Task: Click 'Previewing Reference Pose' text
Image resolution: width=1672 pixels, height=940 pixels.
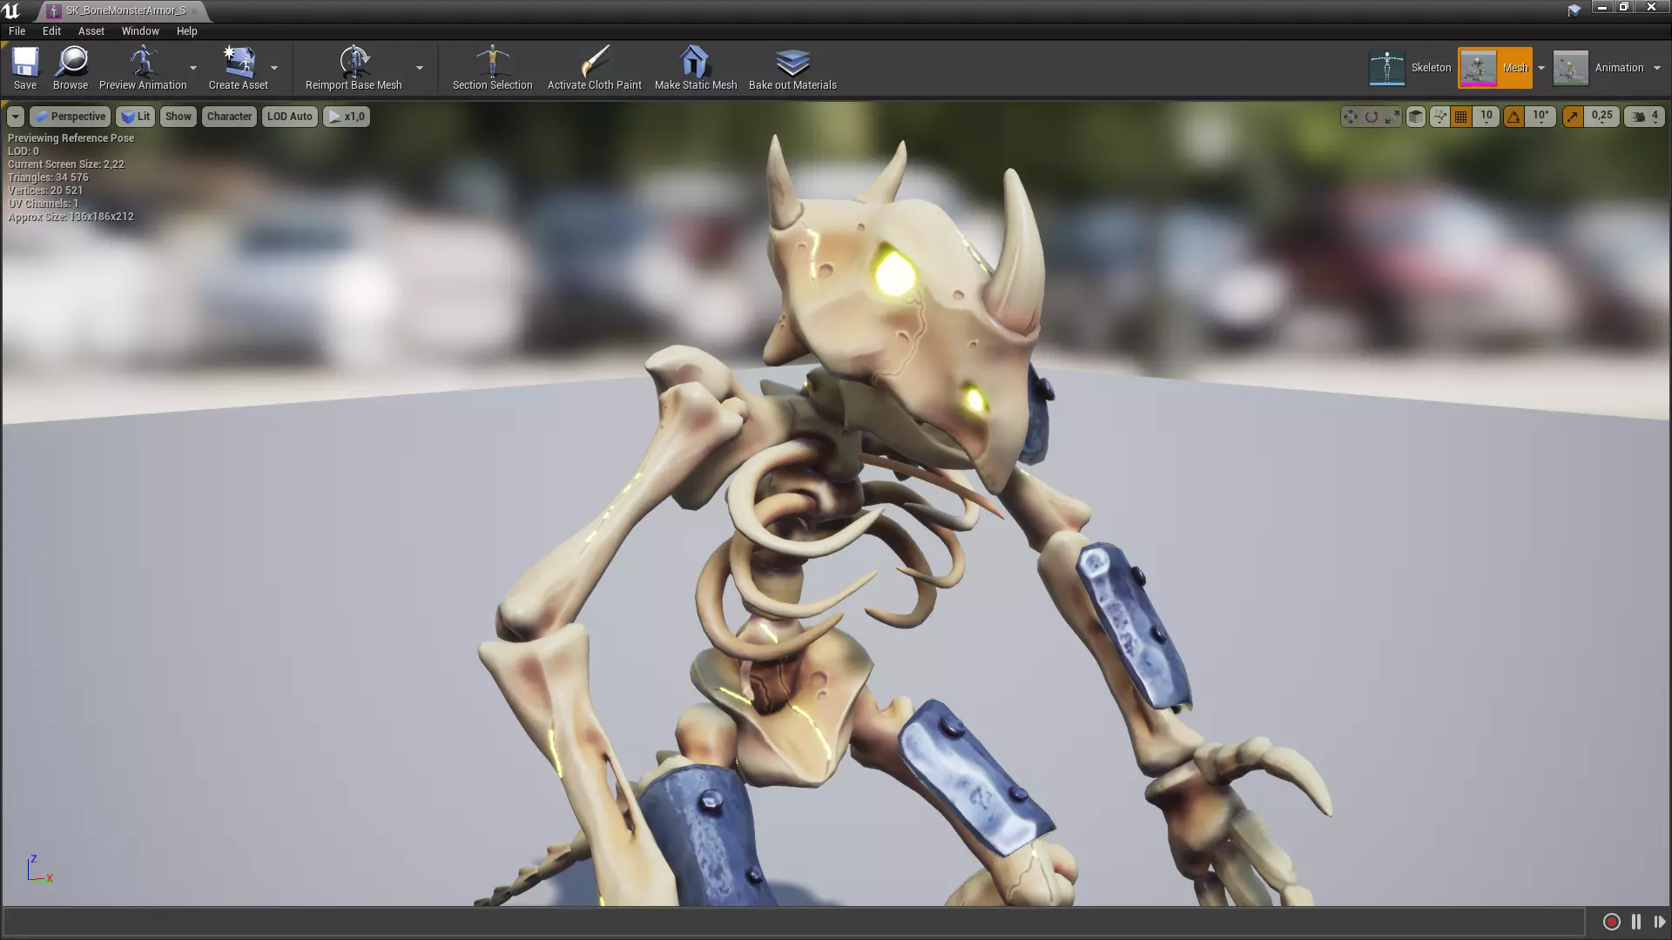Action: [71, 138]
